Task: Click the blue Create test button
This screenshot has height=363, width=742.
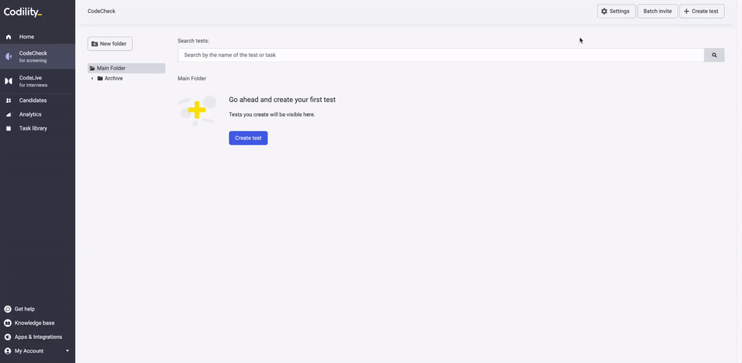Action: click(248, 138)
